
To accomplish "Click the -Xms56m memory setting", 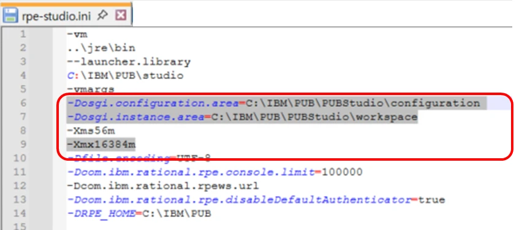I will (91, 131).
